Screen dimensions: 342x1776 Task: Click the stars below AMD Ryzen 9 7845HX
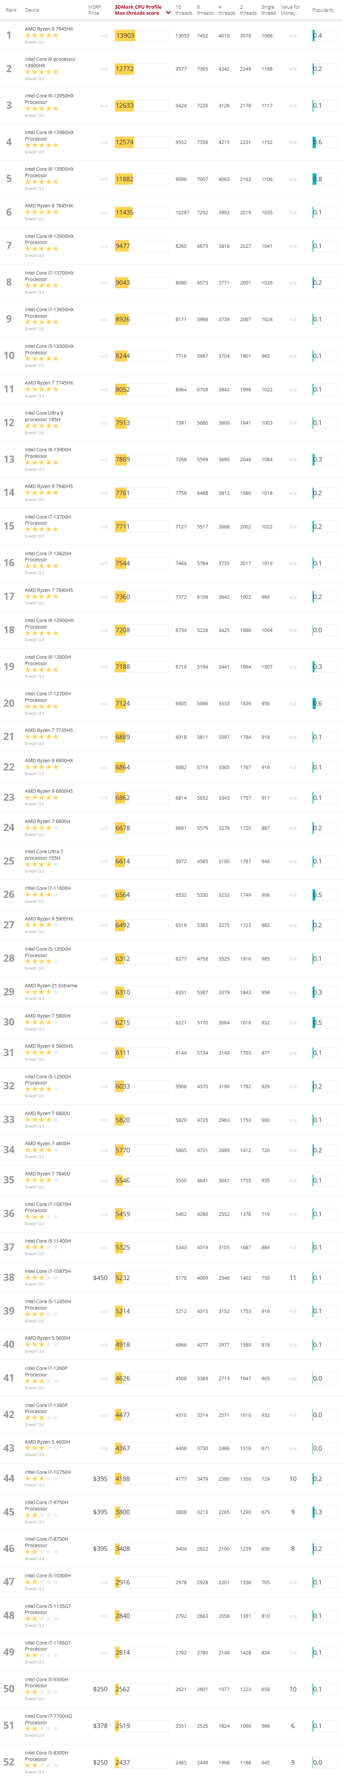41,212
